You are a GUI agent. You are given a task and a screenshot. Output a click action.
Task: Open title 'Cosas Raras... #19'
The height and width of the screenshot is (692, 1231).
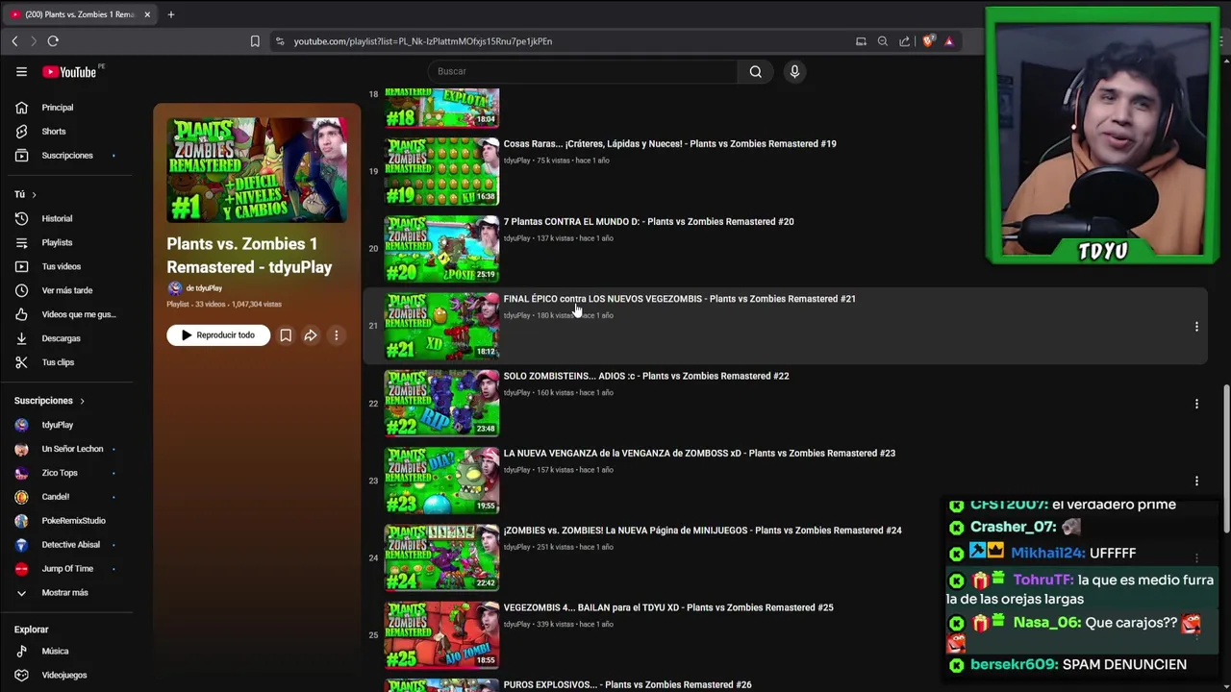(669, 144)
